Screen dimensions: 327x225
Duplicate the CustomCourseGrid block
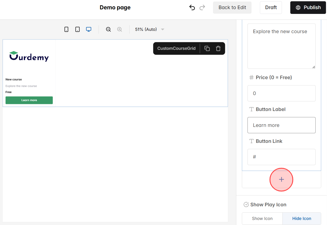207,48
